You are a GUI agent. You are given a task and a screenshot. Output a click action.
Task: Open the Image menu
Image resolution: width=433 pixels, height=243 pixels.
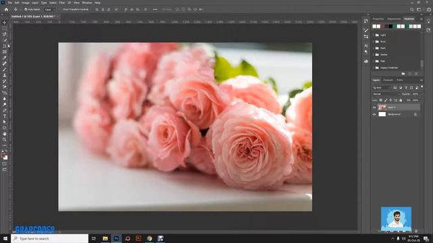tap(26, 3)
